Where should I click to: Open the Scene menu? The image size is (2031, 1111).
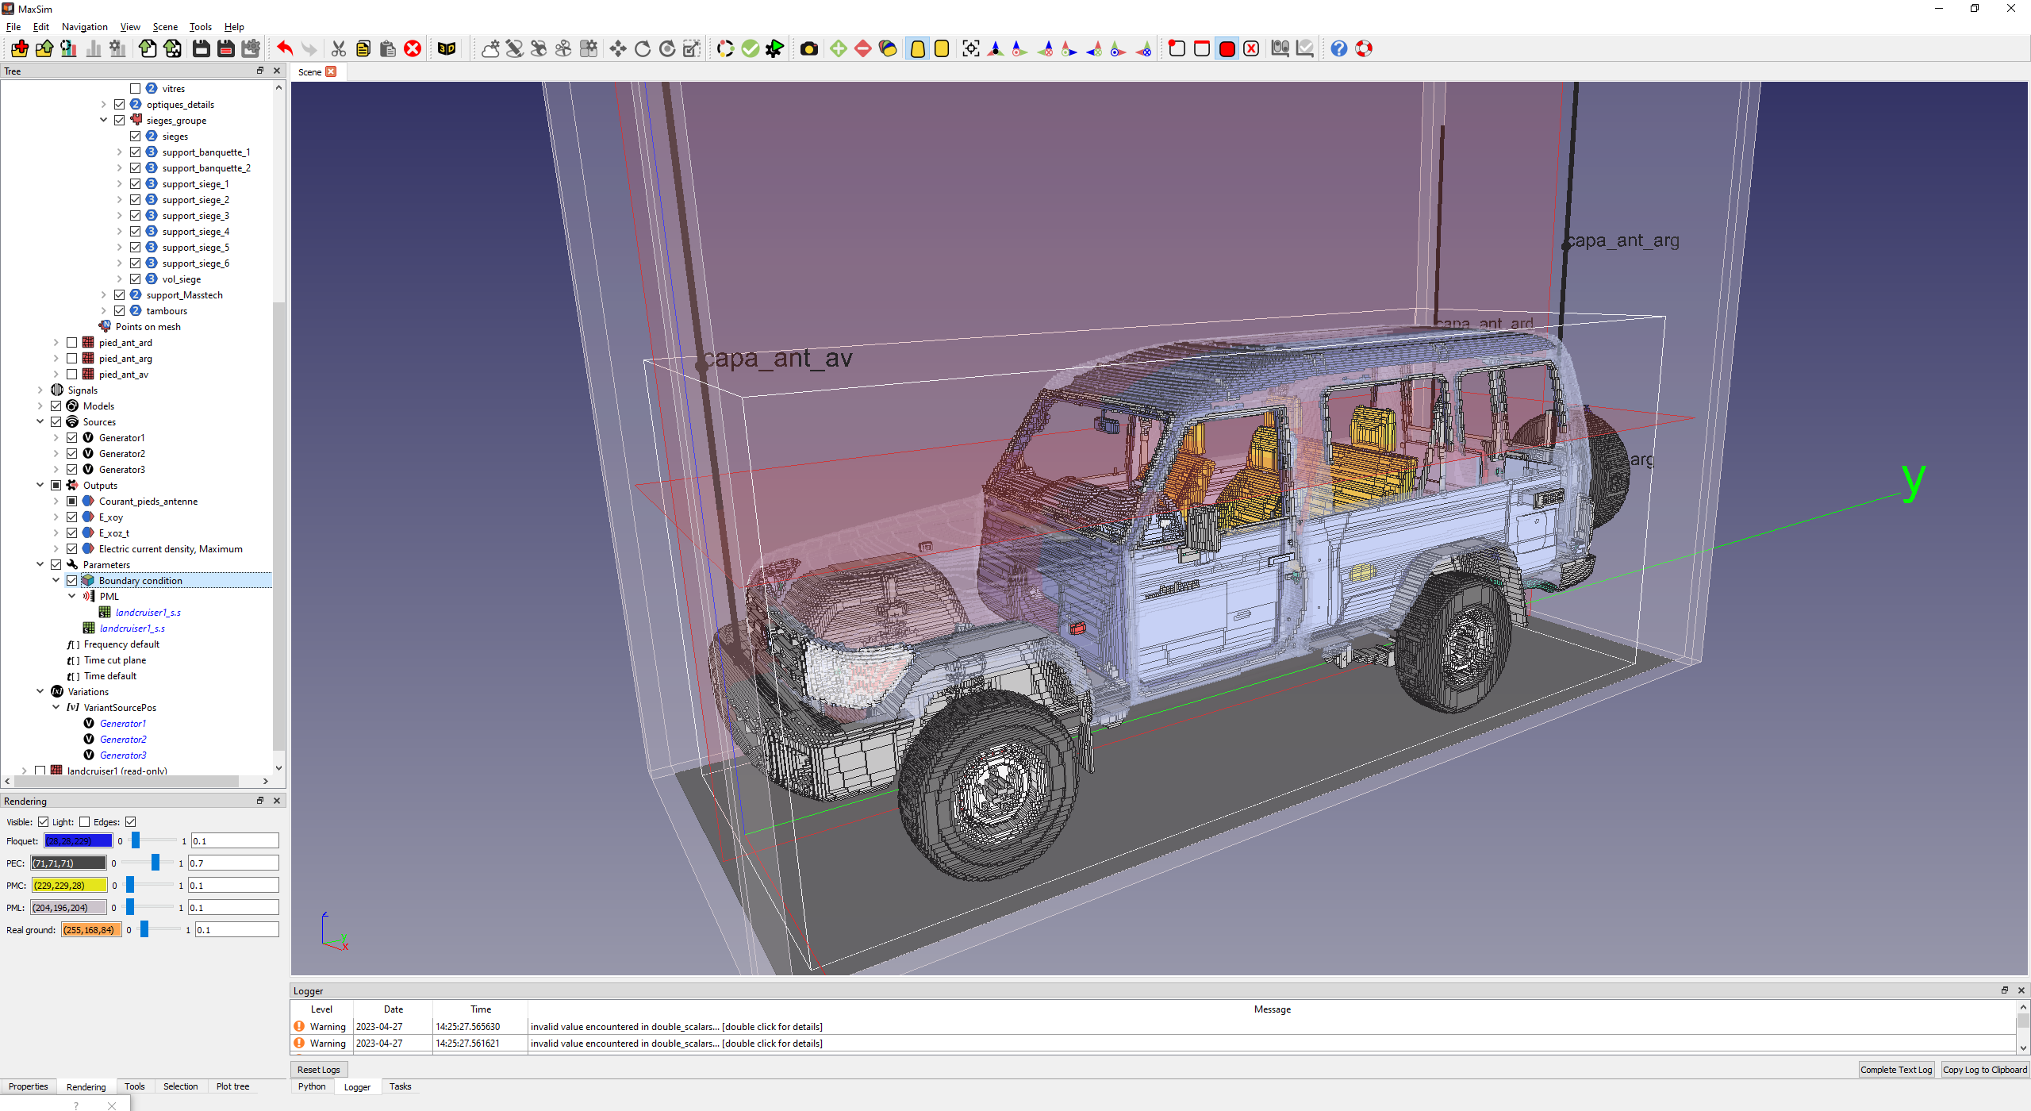pyautogui.click(x=165, y=27)
